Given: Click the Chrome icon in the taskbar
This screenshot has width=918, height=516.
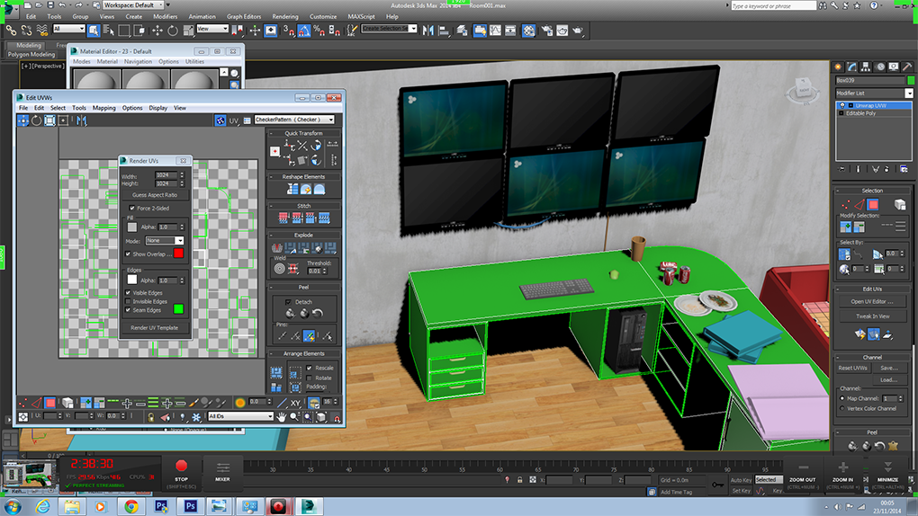Looking at the screenshot, I should click(x=131, y=506).
